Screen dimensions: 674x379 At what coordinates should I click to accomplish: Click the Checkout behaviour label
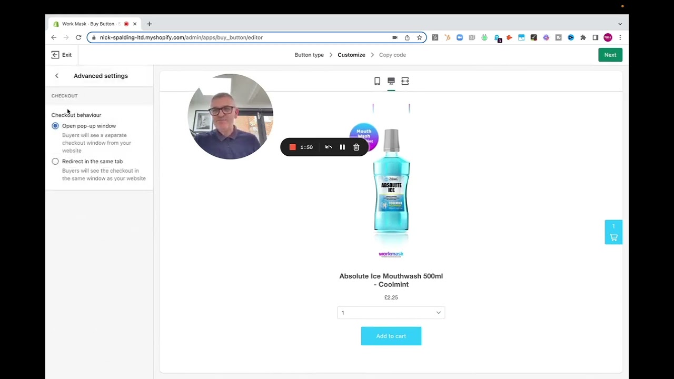tap(76, 115)
